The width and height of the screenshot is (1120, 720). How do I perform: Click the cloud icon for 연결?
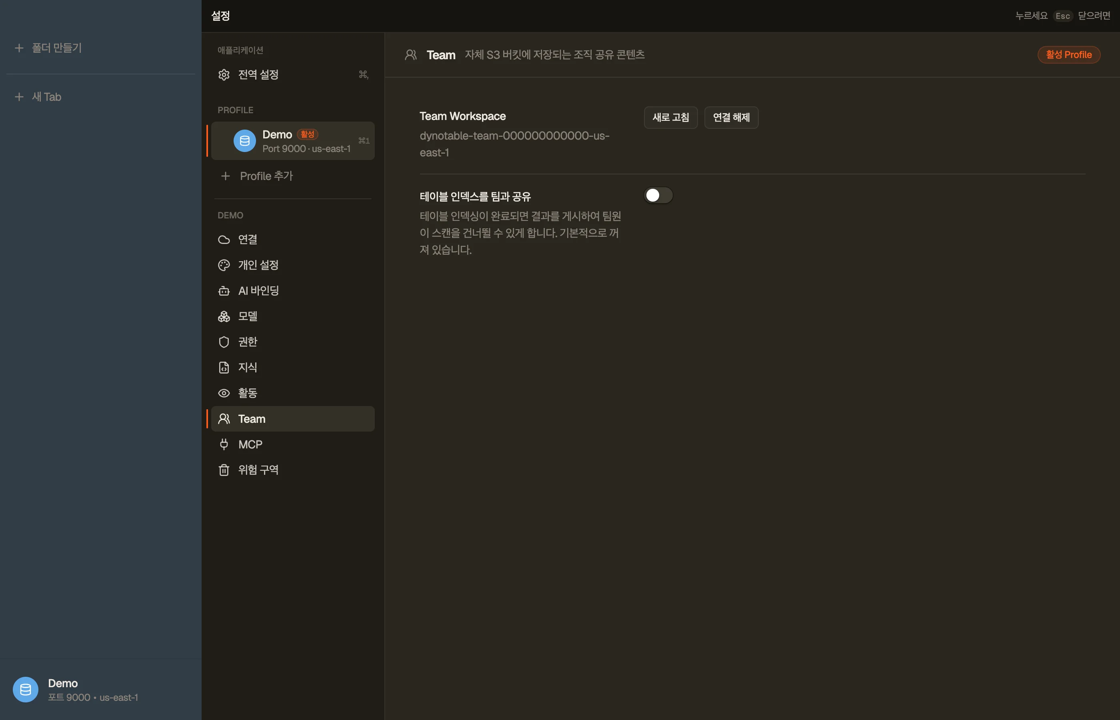[x=224, y=239]
